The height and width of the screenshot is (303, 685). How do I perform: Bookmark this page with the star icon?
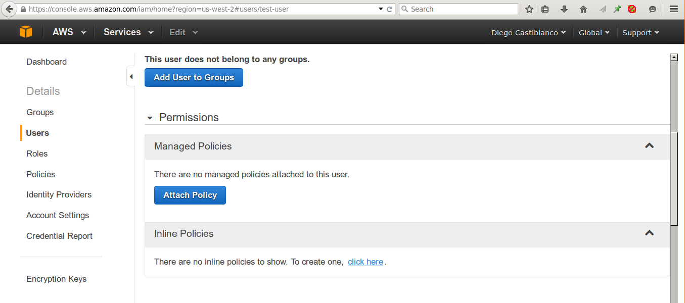coord(529,9)
